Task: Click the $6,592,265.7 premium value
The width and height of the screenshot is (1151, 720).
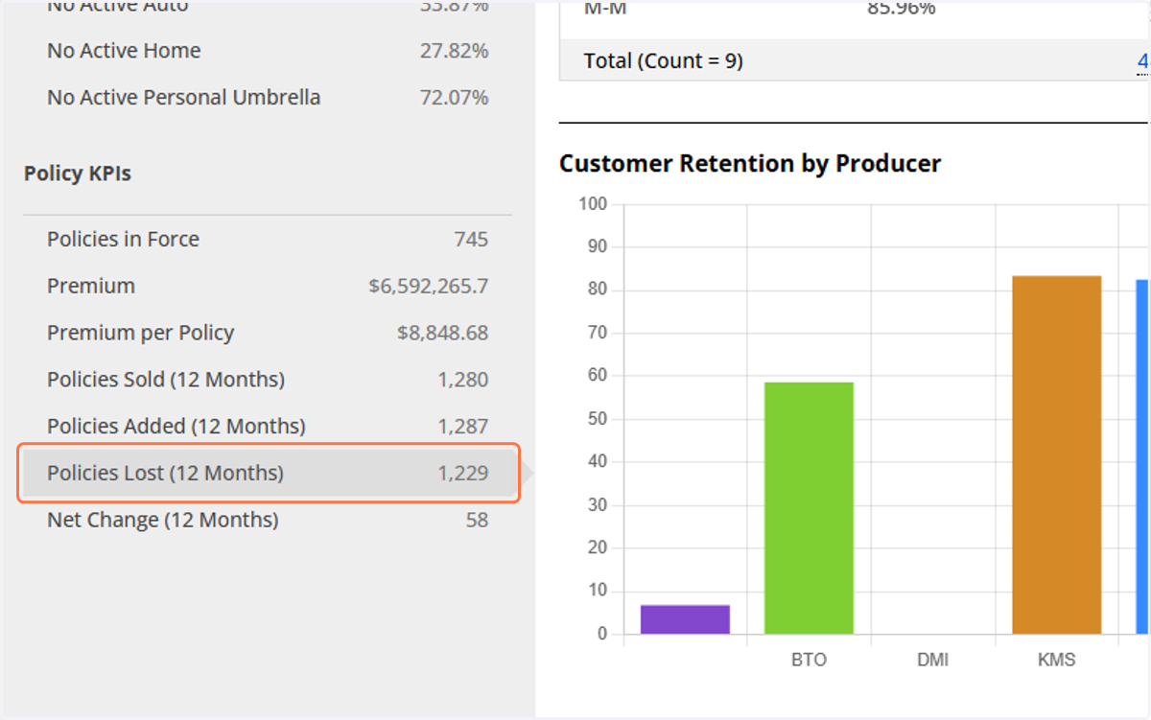Action: click(428, 286)
